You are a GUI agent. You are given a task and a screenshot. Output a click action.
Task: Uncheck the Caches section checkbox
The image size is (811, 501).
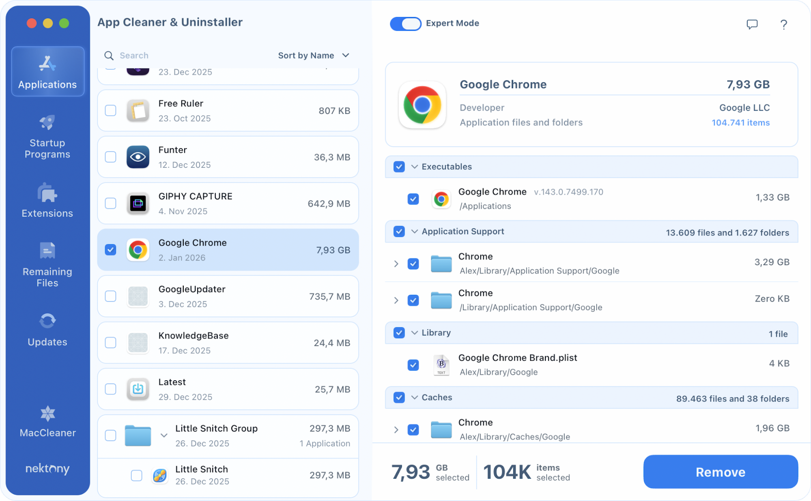[x=399, y=397]
